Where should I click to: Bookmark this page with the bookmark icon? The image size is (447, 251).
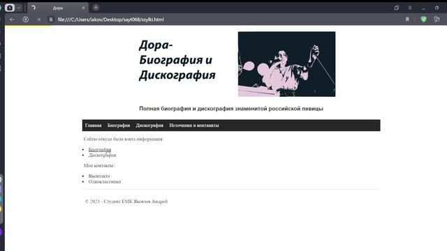[407, 20]
